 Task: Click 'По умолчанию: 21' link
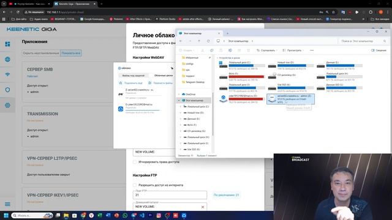[x=226, y=195]
